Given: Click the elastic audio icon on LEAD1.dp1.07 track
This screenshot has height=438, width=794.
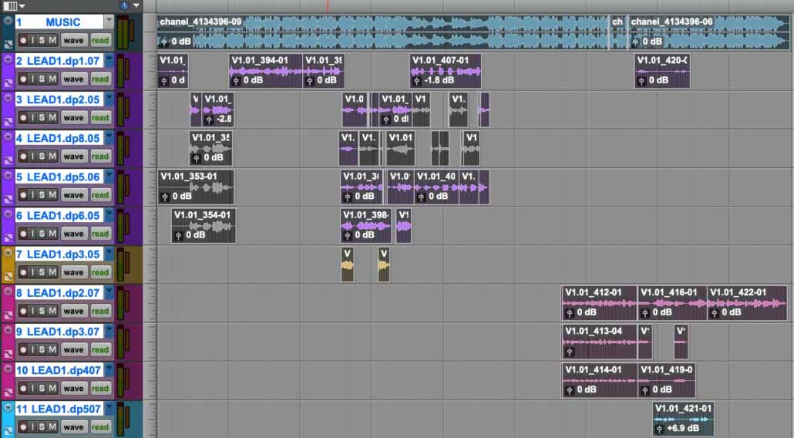Looking at the screenshot, I should tap(8, 83).
